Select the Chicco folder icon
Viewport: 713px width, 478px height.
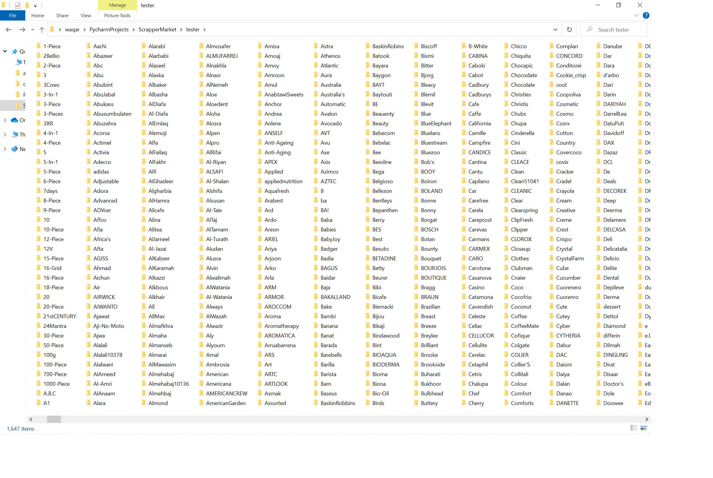(506, 46)
